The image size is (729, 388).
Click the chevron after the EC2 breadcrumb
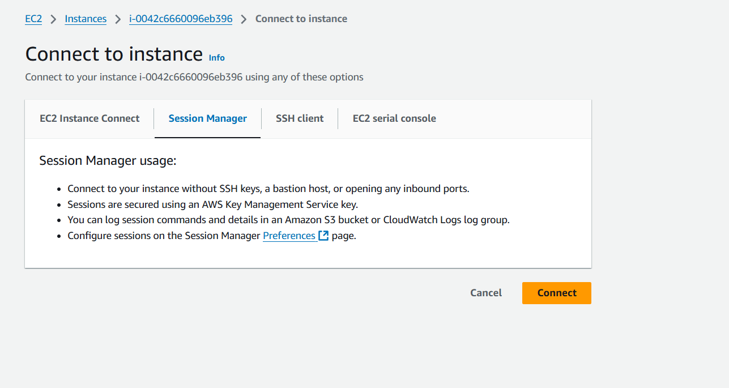(54, 19)
